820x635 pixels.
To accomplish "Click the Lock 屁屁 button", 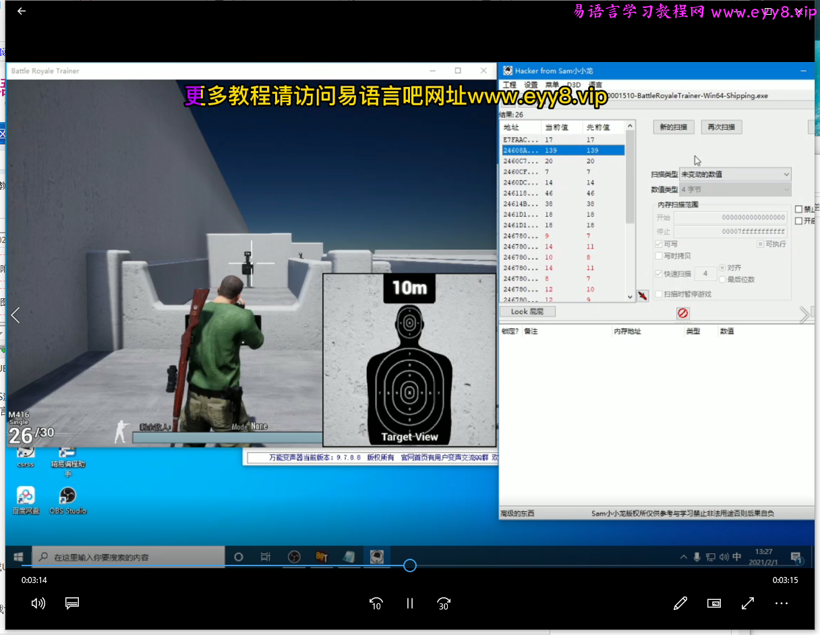I will (x=527, y=311).
